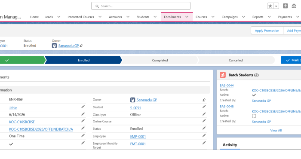
Task: Click the Apply Promotion button
Action: point(267,31)
